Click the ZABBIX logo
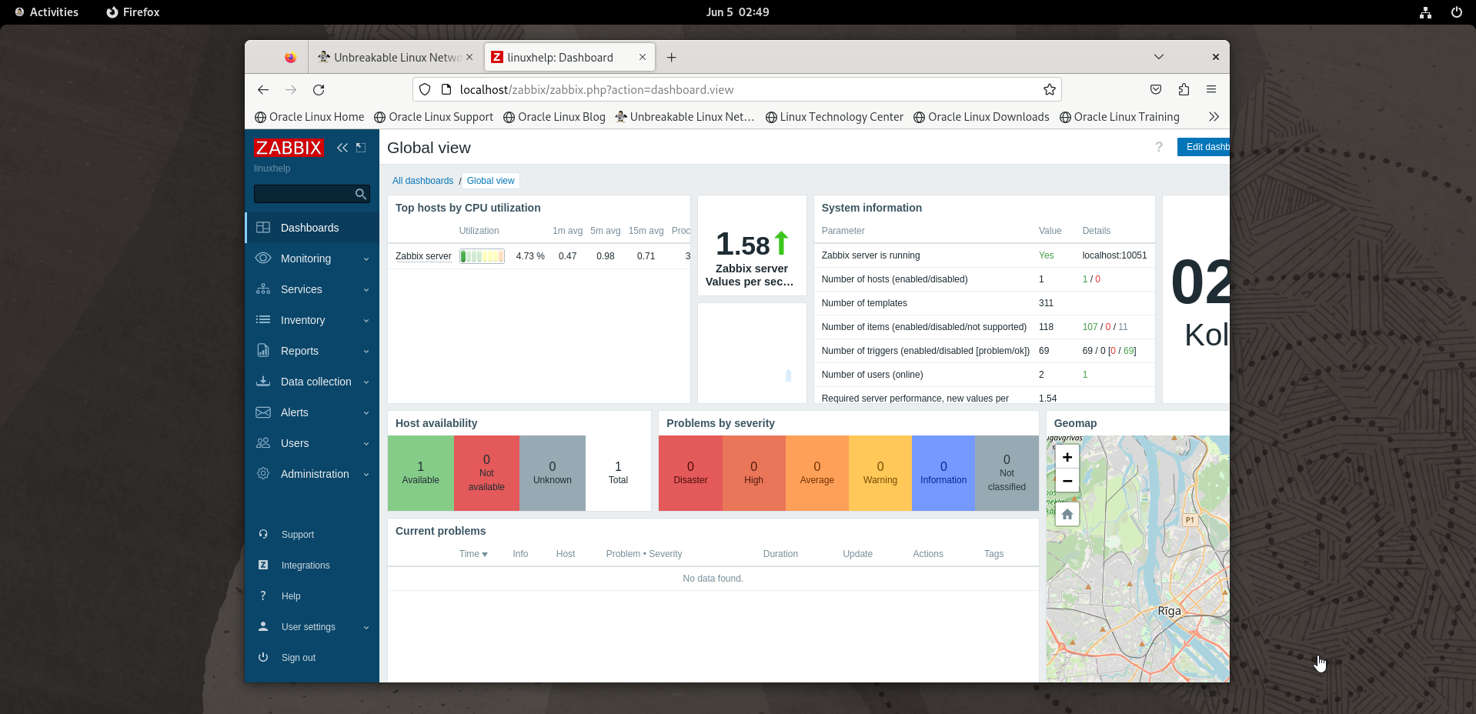The height and width of the screenshot is (714, 1476). [x=289, y=148]
